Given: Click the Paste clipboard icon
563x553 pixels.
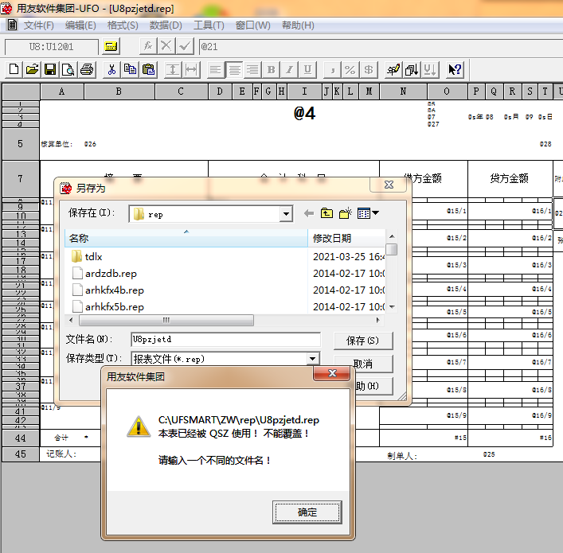Looking at the screenshot, I should (148, 69).
